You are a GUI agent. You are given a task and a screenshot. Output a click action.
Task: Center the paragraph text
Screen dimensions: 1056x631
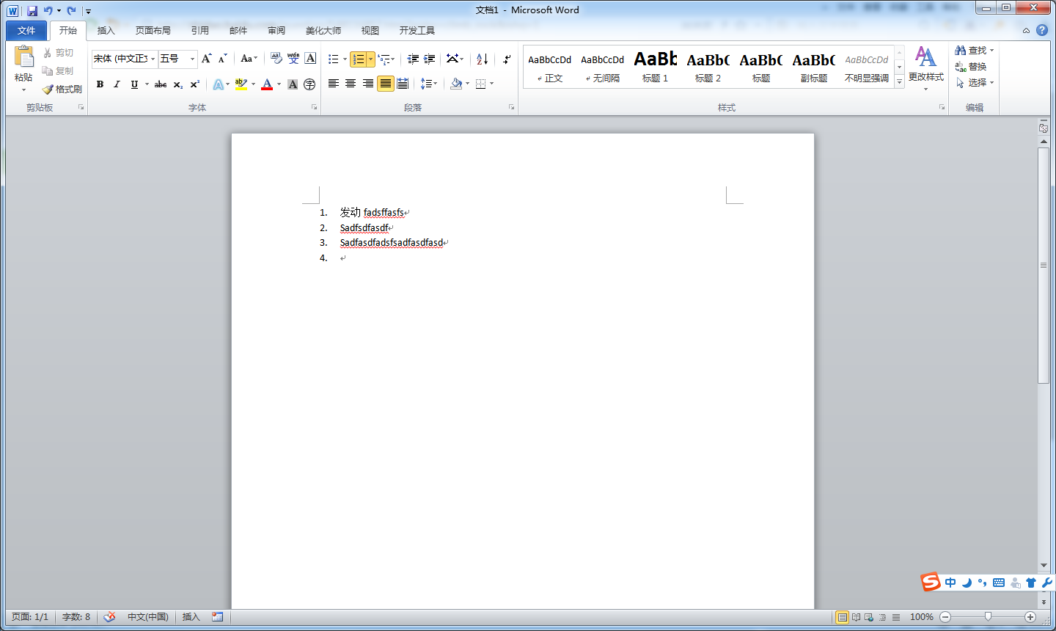tap(351, 84)
